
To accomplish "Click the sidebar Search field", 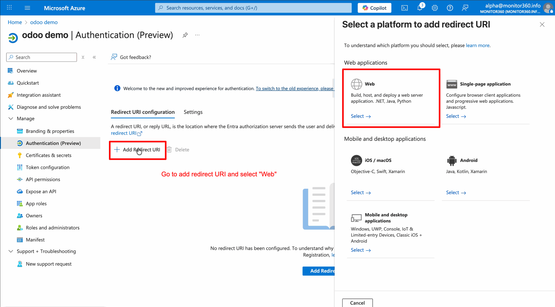I will (42, 57).
